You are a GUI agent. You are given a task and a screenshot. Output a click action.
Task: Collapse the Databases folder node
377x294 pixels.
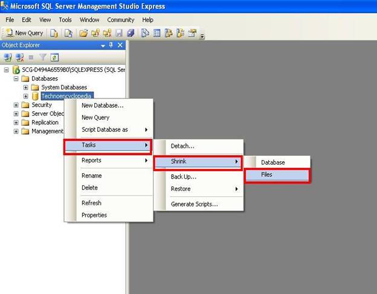coord(16,78)
